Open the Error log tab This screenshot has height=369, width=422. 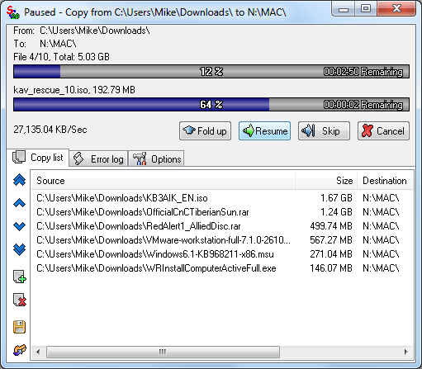98,158
